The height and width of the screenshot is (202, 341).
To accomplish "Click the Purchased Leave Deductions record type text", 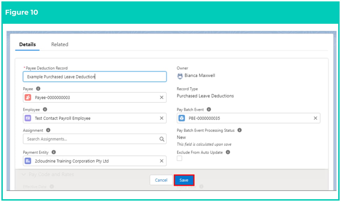I will (x=205, y=96).
